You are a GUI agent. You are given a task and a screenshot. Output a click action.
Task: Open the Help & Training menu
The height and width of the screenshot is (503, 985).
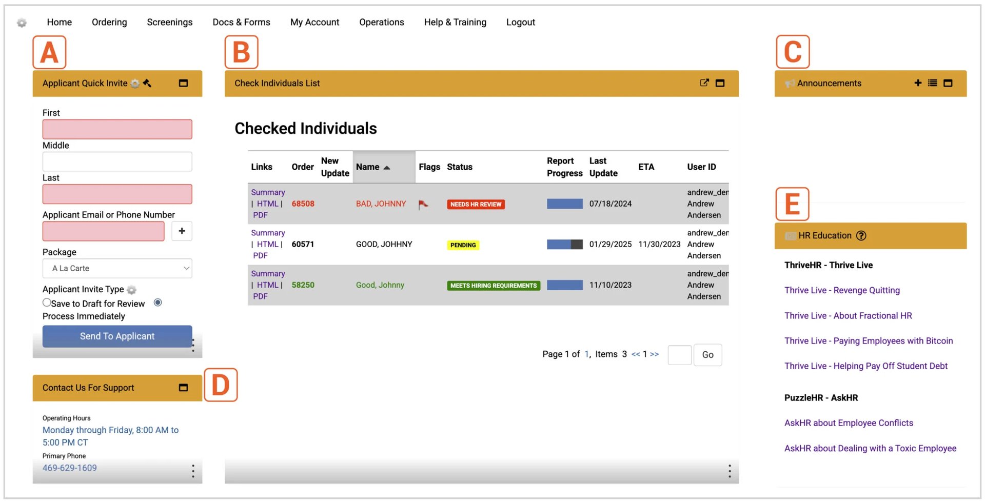(455, 22)
